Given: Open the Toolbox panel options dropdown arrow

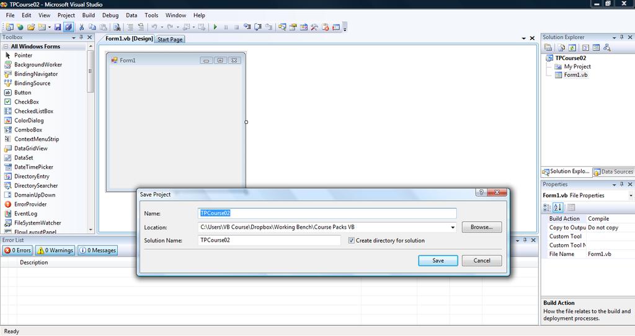Looking at the screenshot, I should [x=74, y=37].
